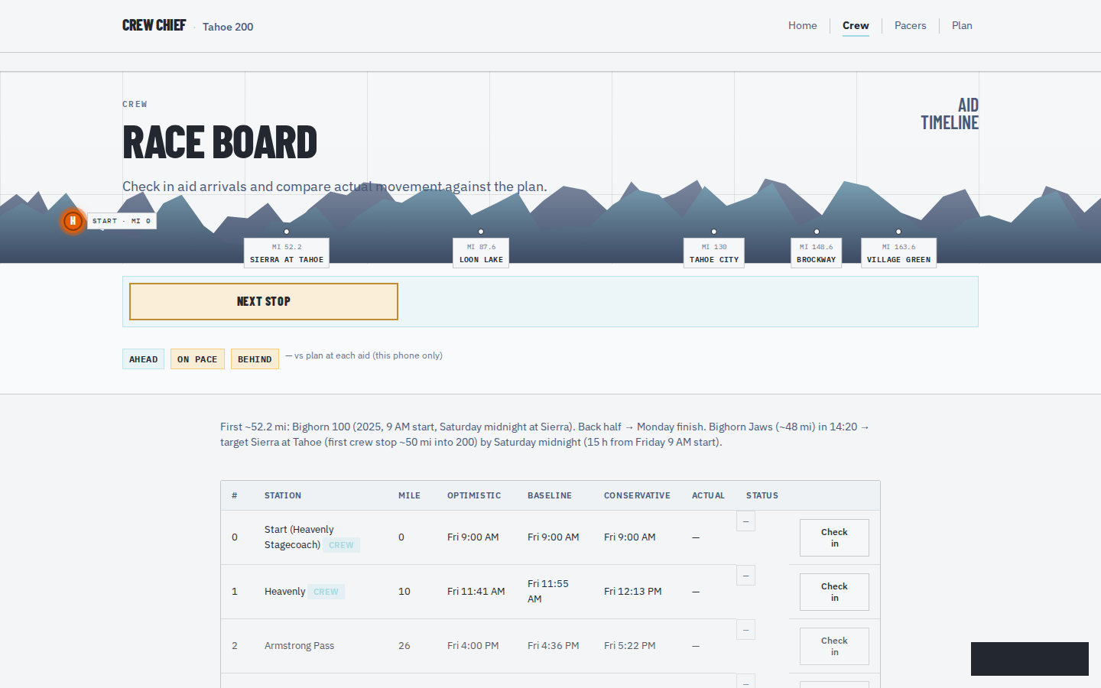Click Fri 11:41 AM optimistic time

[x=476, y=592]
